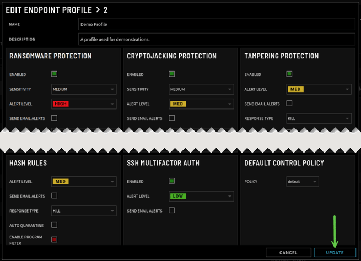Open Hash Rules Alert Level dropdown
The width and height of the screenshot is (361, 261).
[84, 182]
